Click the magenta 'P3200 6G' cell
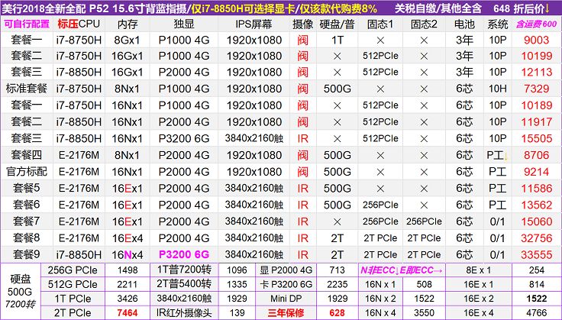This screenshot has height=320, width=562. [x=184, y=254]
